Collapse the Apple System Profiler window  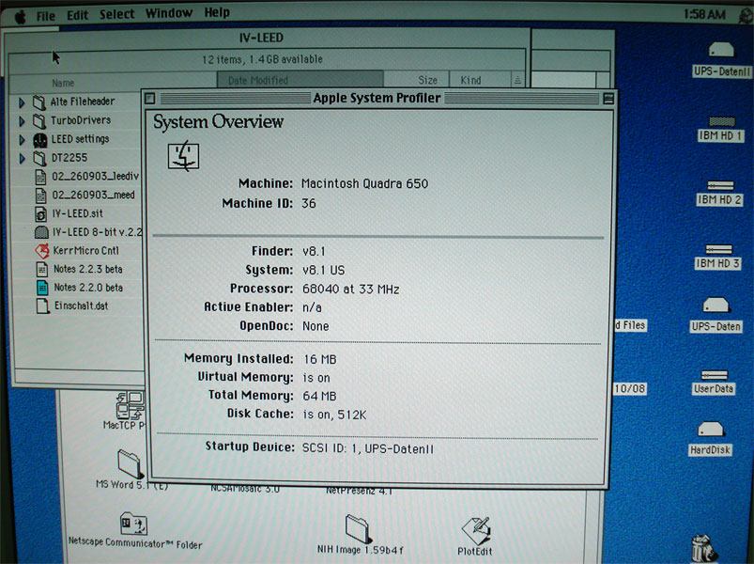(x=608, y=99)
